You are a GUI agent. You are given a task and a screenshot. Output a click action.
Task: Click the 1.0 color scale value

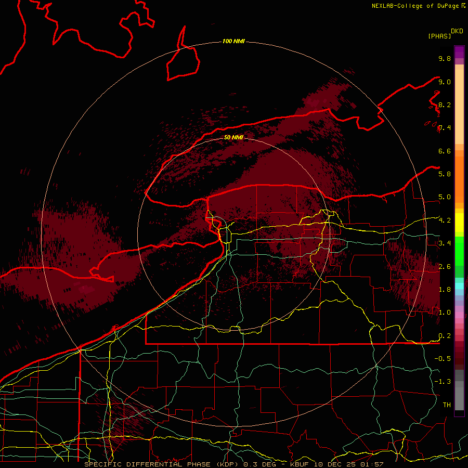445,313
